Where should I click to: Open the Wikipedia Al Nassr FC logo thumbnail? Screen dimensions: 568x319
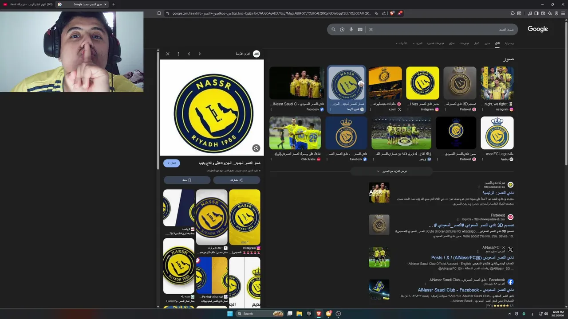point(497,133)
